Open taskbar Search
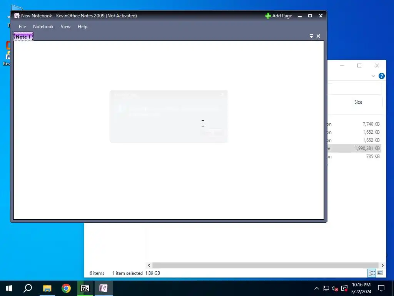 (x=28, y=288)
